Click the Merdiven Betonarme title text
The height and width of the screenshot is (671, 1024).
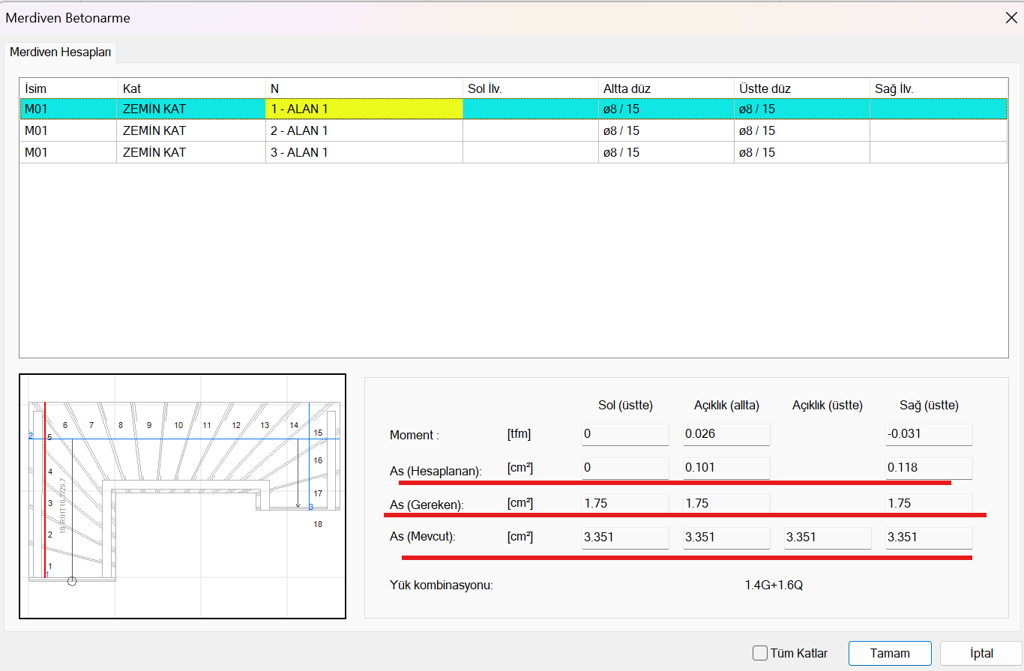68,18
